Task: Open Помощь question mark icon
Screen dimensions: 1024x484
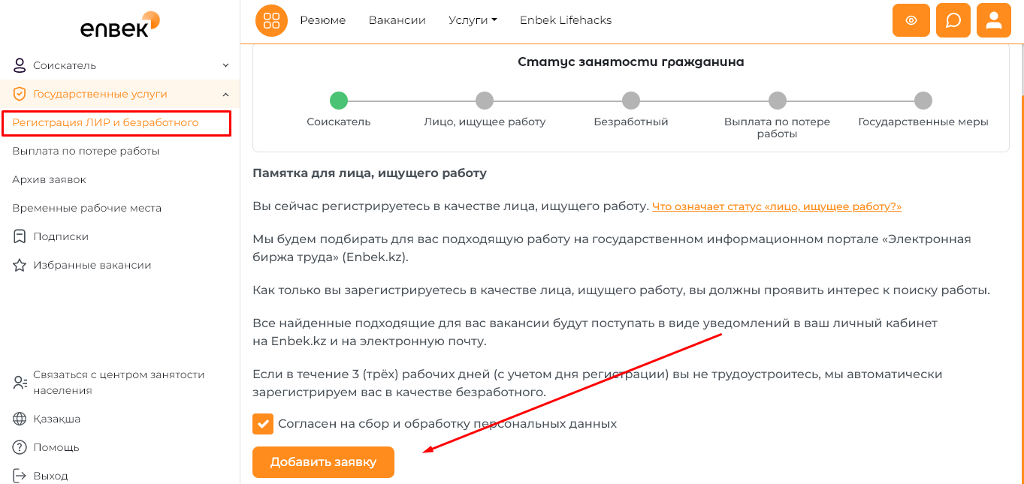Action: [x=20, y=447]
